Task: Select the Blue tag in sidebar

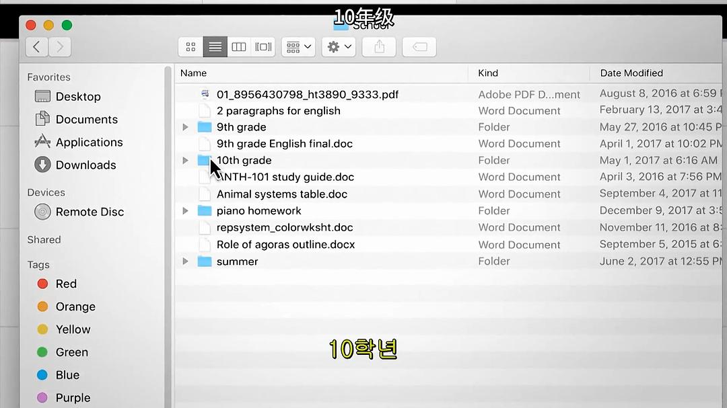Action: pos(67,375)
